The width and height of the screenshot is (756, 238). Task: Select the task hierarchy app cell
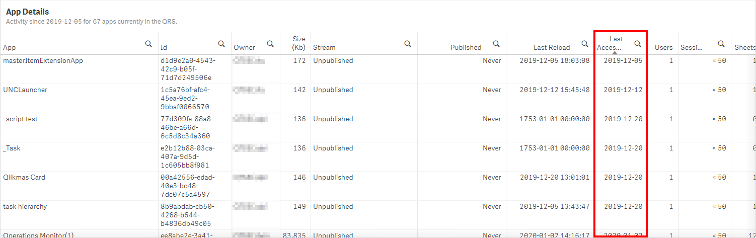(x=25, y=206)
